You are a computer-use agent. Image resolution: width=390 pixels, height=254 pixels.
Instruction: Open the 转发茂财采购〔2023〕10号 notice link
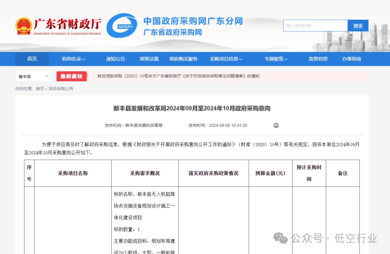click(178, 76)
